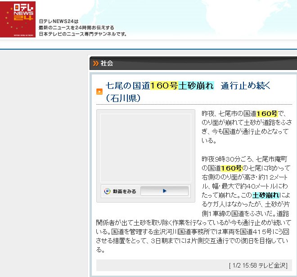297x277 pixels.
Task: Click the highlighted 160号 in the first paragraph
Action: click(267, 113)
